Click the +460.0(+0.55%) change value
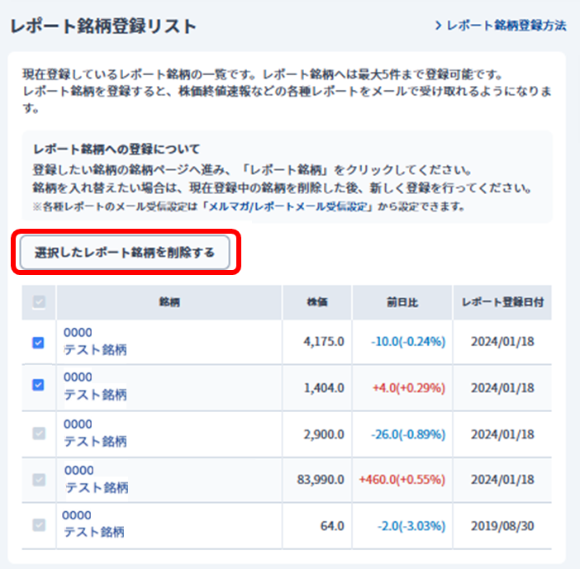 tap(402, 480)
